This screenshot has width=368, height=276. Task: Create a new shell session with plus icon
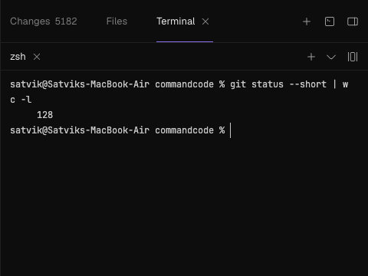311,57
